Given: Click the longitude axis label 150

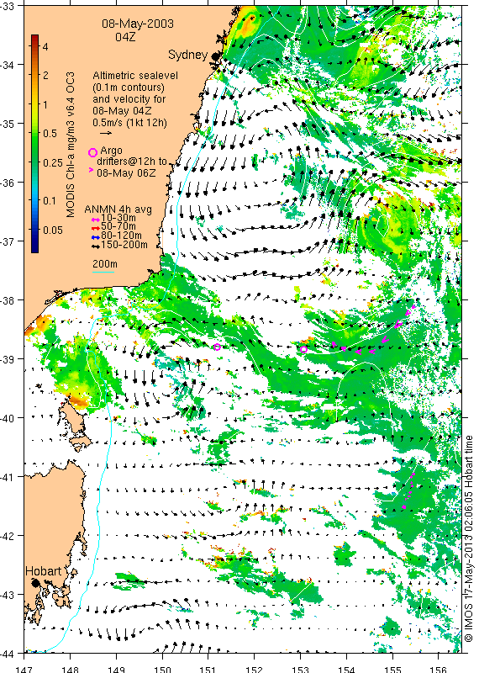Looking at the screenshot, I should coord(162,669).
